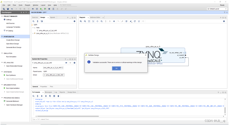The width and height of the screenshot is (229, 125).
Task: Collapse the PROJECT MANAGER section
Action: point(2,16)
